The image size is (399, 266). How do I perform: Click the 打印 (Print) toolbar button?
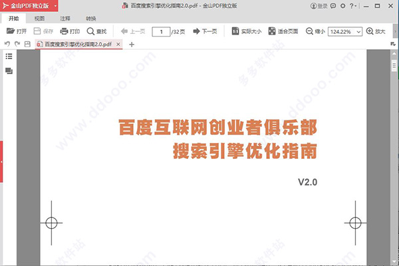[x=70, y=31]
